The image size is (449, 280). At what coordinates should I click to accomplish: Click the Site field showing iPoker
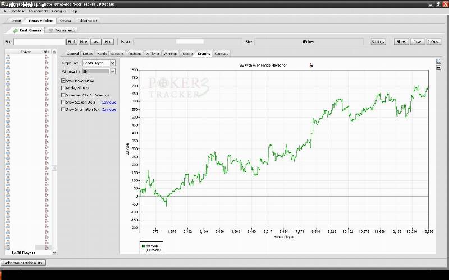(x=309, y=41)
